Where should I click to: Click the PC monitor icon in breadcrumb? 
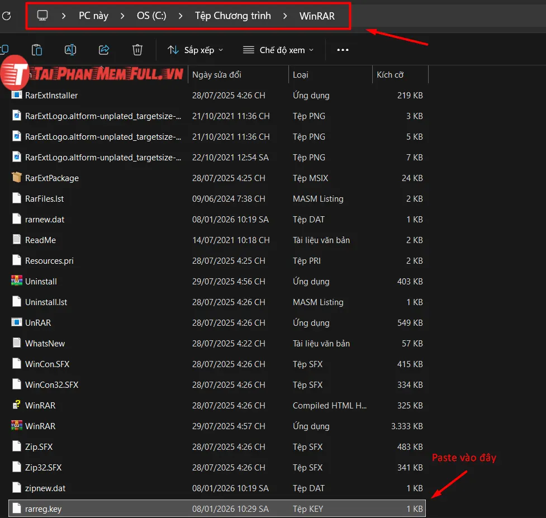42,16
